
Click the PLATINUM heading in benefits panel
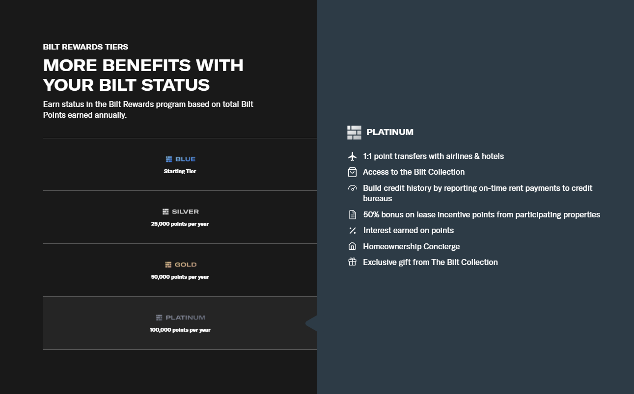(390, 132)
